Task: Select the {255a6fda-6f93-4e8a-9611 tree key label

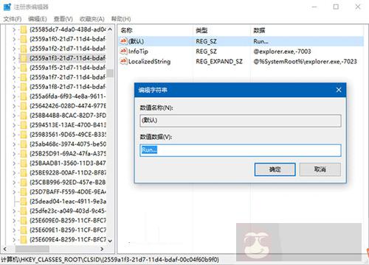Action: coord(68,96)
